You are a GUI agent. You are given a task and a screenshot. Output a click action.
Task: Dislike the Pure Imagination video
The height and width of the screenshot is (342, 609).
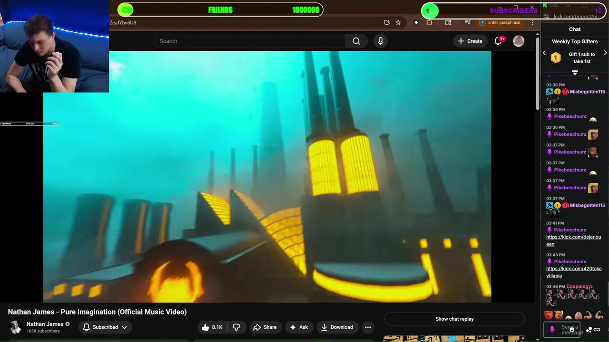coord(236,327)
